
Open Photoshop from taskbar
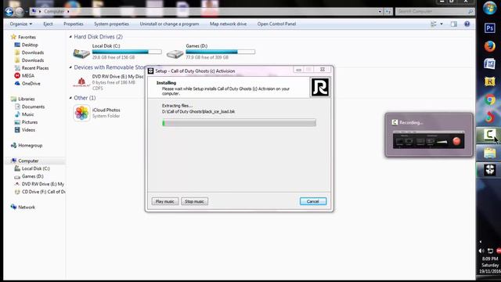(489, 28)
